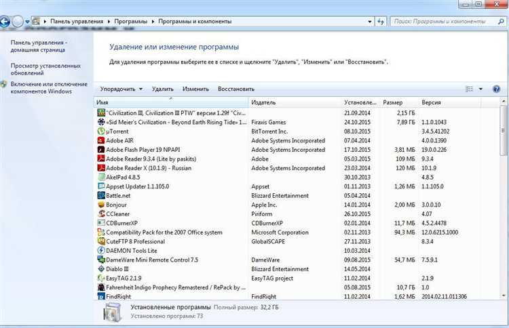509x328 pixels.
Task: Expand the arrow after Программы breadcrumb
Action: (x=153, y=22)
